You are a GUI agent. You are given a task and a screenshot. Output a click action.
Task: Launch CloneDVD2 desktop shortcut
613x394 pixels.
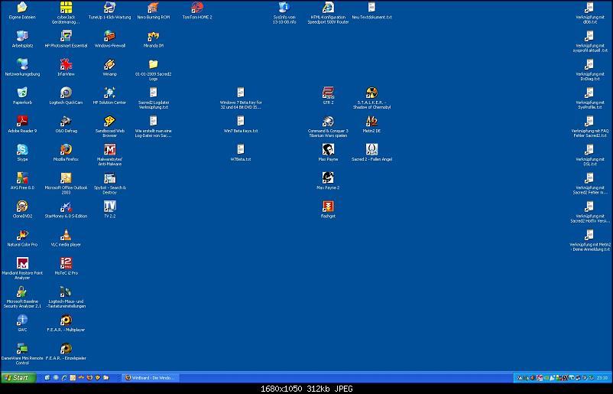click(22, 207)
